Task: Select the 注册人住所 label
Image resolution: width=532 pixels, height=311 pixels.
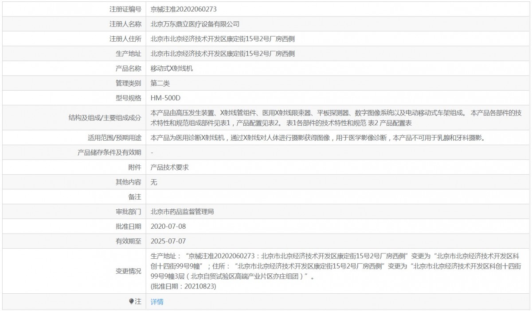Action: point(125,39)
